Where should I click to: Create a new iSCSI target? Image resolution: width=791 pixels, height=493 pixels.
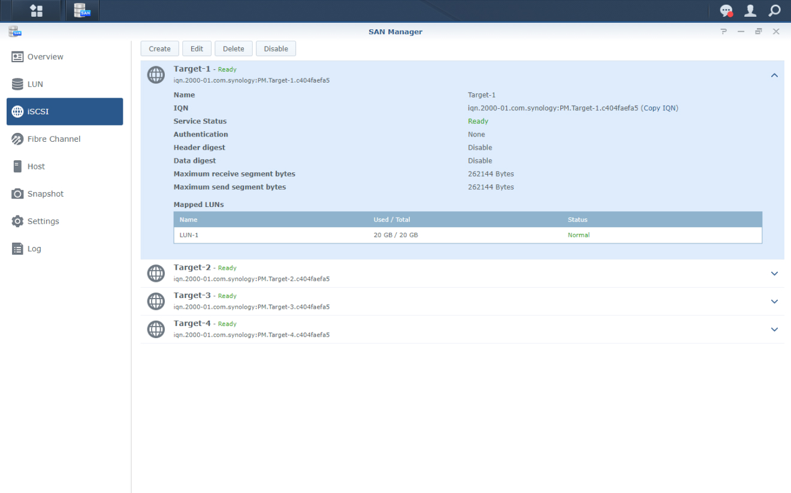click(x=159, y=48)
